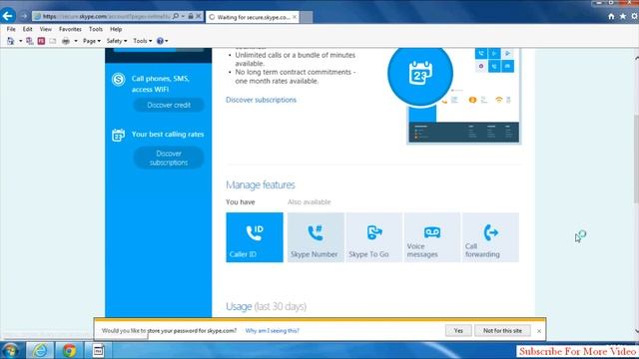
Task: Click the pink square icon in the command bar
Action: (x=41, y=41)
